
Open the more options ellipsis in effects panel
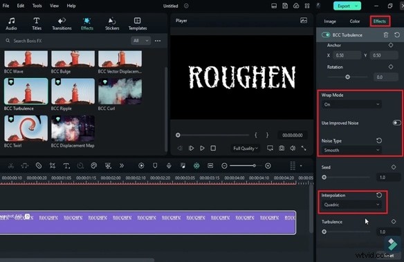158,41
